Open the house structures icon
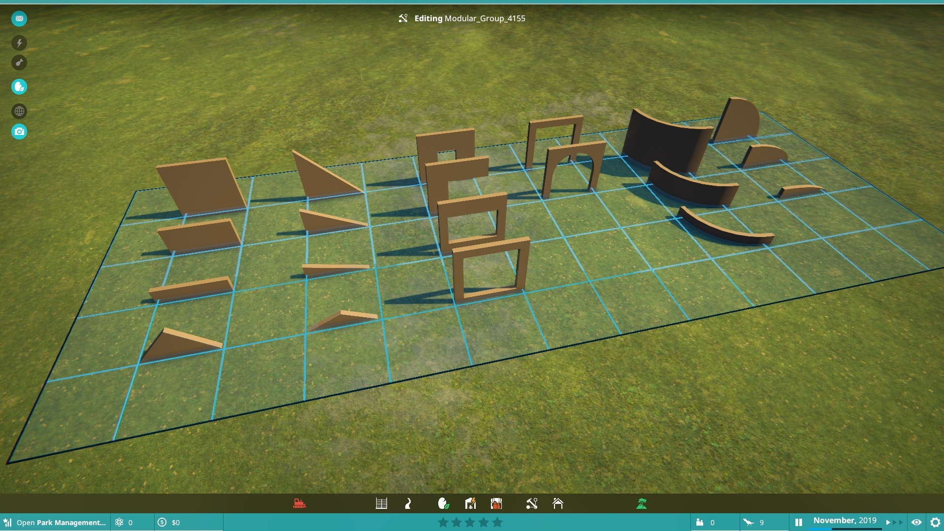This screenshot has height=531, width=944. pyautogui.click(x=558, y=503)
